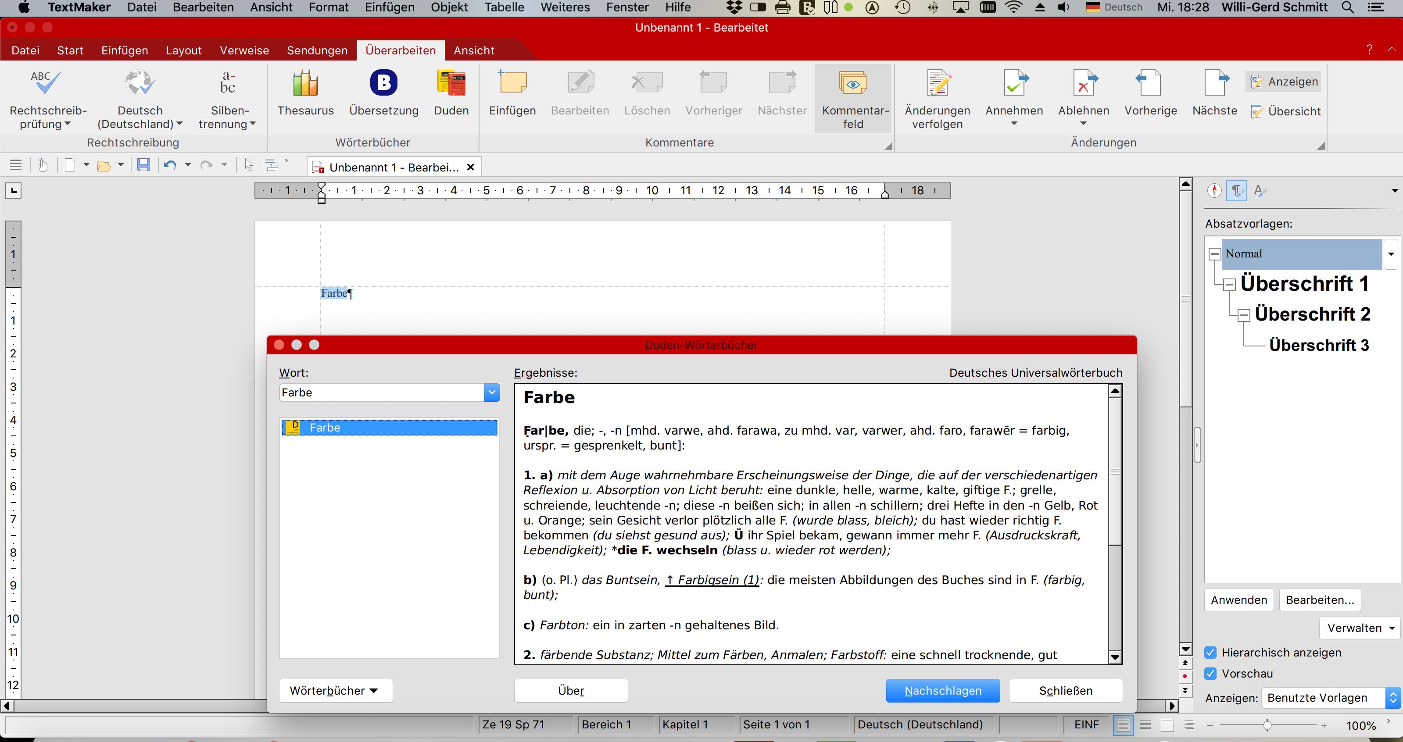Viewport: 1403px width, 742px height.
Task: Open the undo history dropdown arrow
Action: pos(188,164)
